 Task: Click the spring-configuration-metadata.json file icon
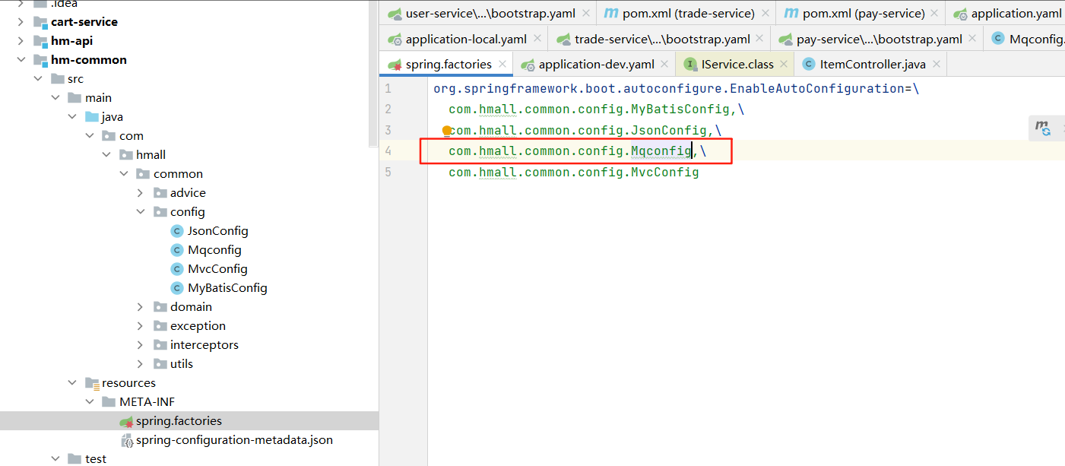coord(127,440)
